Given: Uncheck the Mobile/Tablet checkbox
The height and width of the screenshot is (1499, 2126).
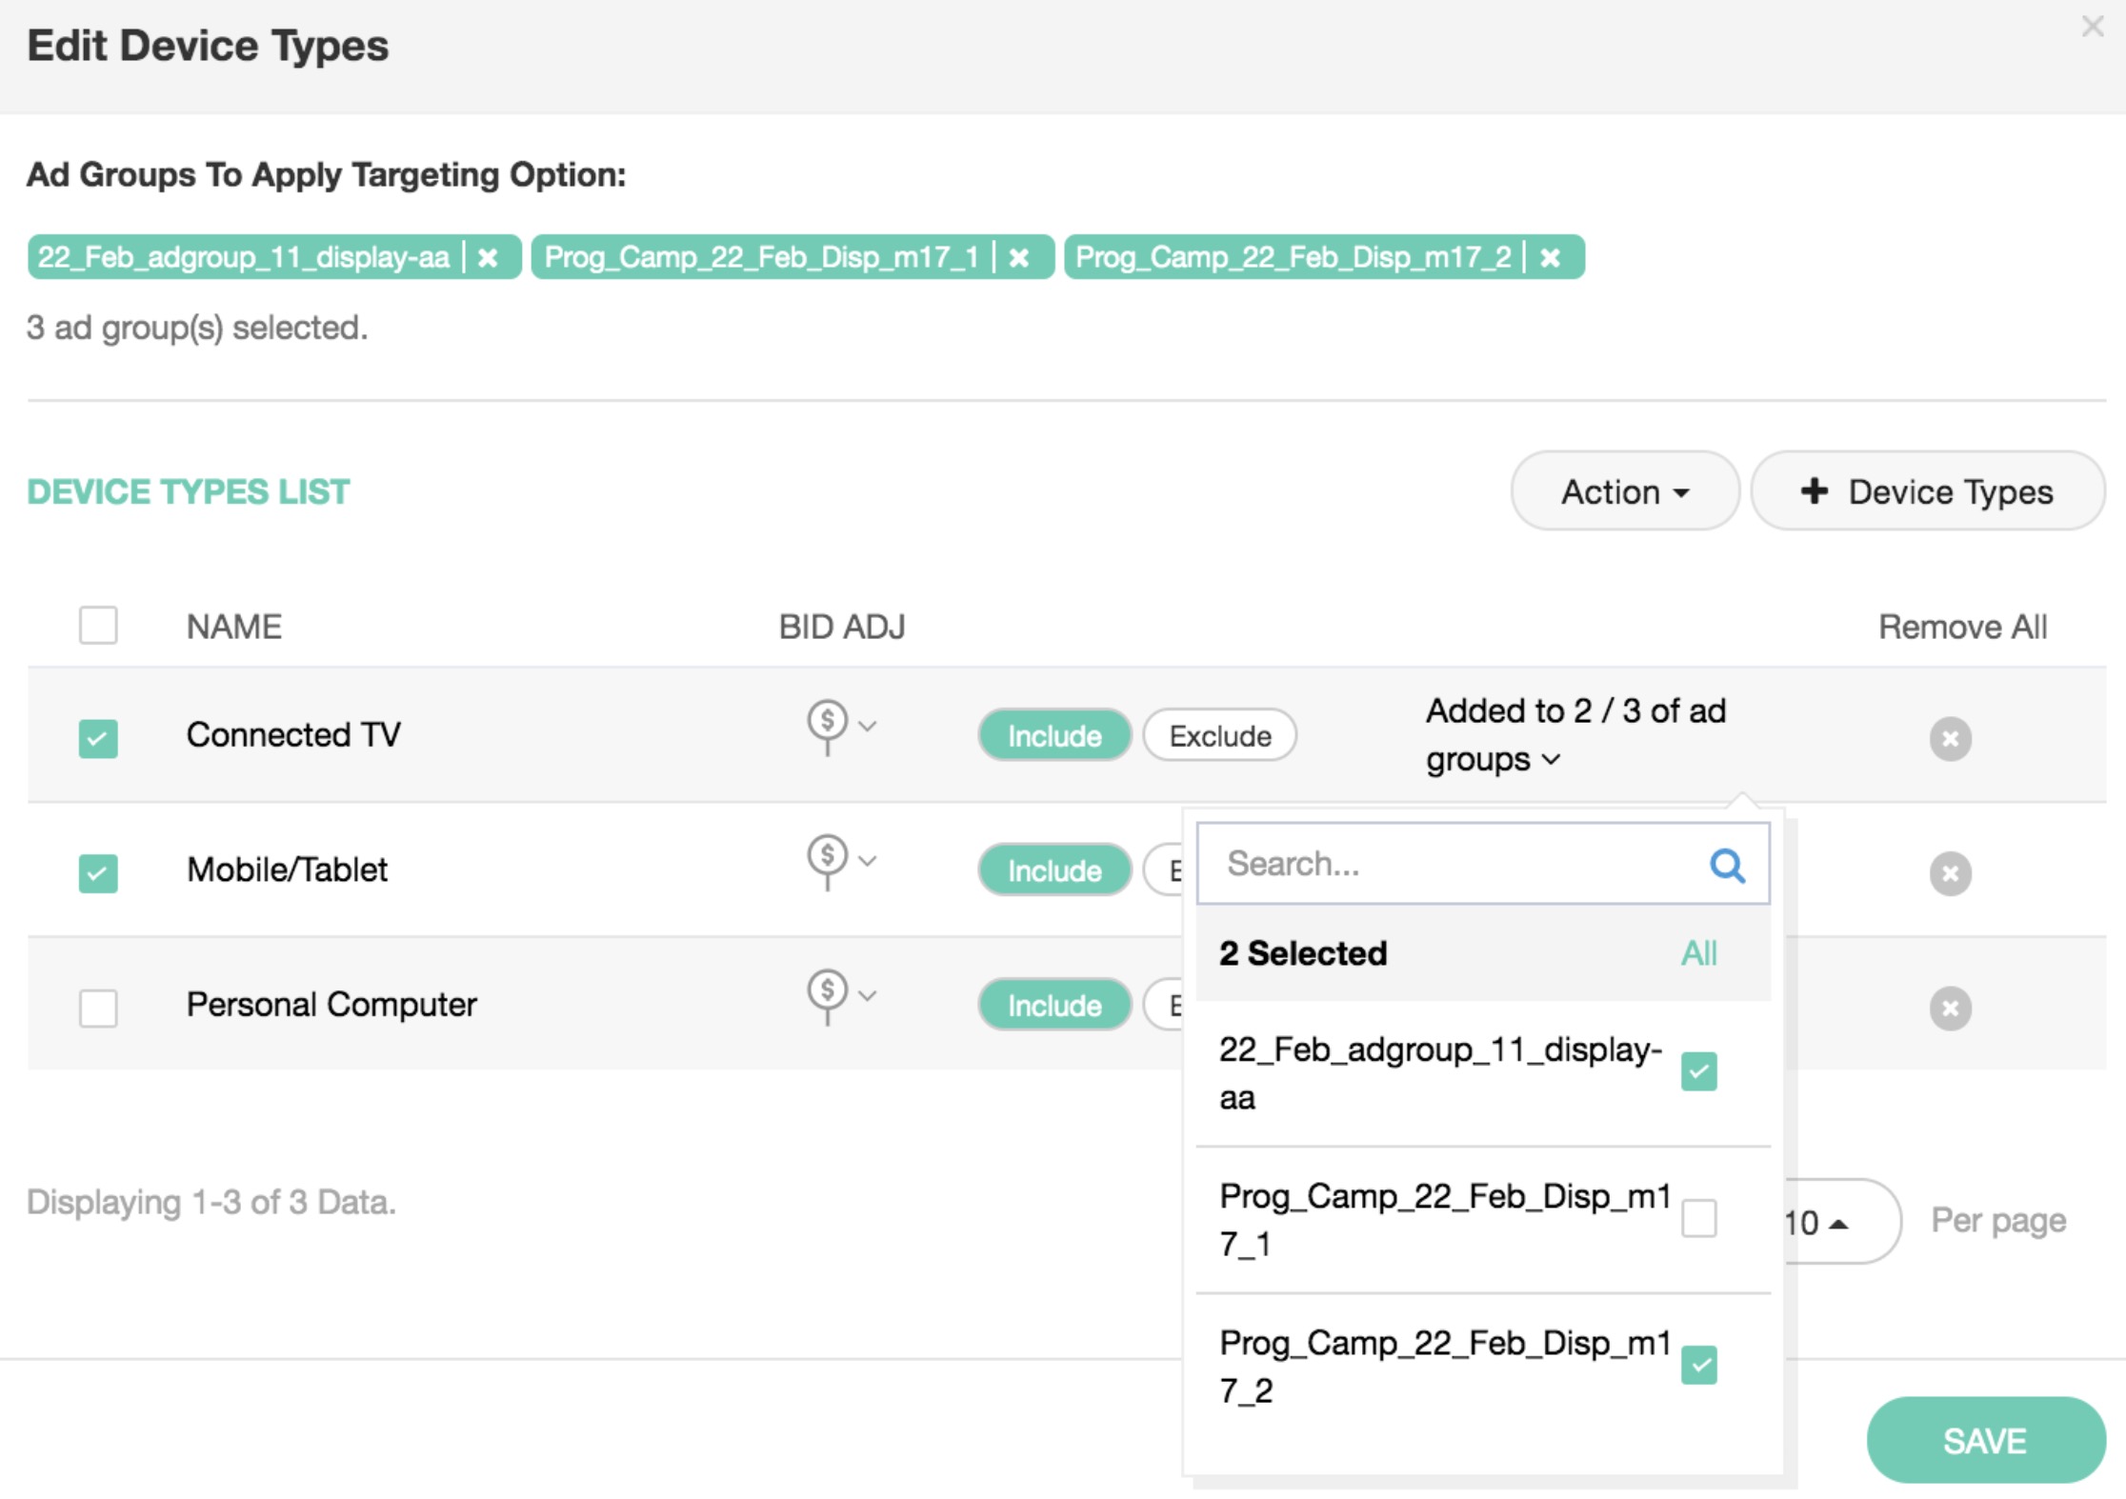Looking at the screenshot, I should point(98,873).
